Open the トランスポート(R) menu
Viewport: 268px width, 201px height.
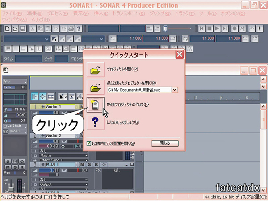(128, 13)
